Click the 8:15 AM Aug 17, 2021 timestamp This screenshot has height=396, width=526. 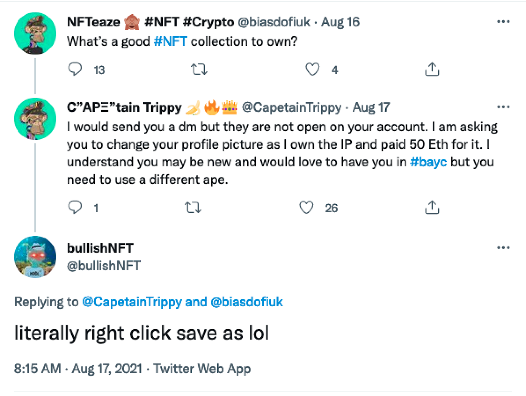point(78,369)
